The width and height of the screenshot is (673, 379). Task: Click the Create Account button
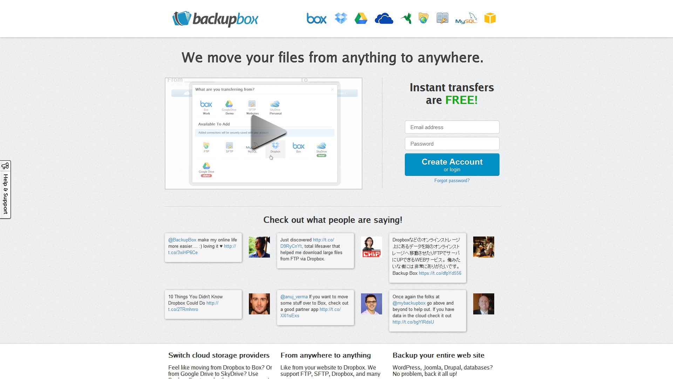pyautogui.click(x=452, y=164)
